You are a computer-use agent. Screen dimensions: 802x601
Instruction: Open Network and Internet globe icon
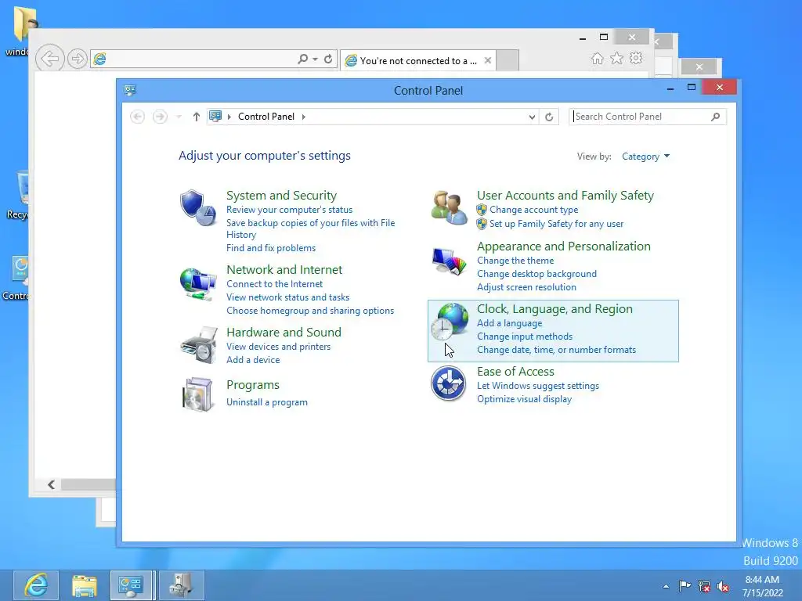click(198, 283)
